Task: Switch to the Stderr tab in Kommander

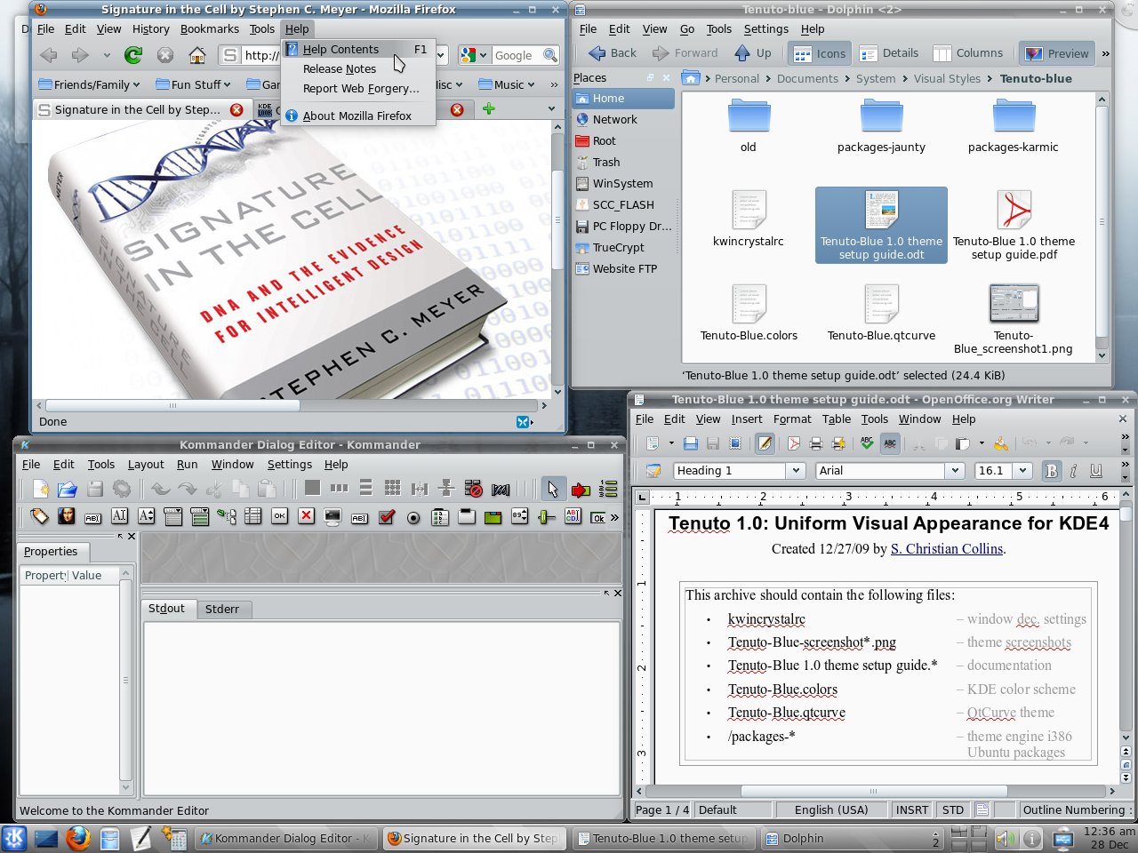Action: [x=222, y=609]
